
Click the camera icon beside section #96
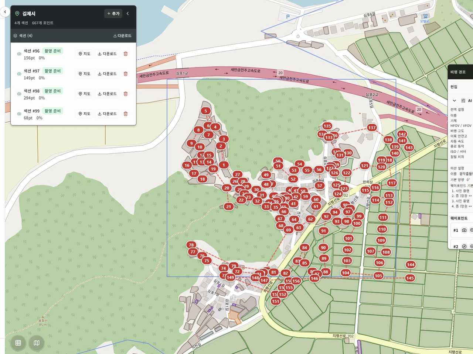coord(19,54)
